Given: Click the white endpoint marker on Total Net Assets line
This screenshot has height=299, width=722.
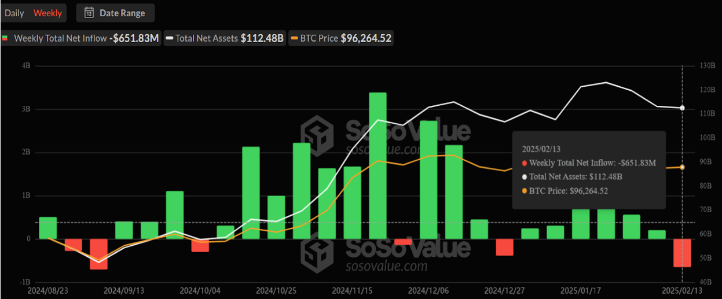Looking at the screenshot, I should (x=682, y=108).
